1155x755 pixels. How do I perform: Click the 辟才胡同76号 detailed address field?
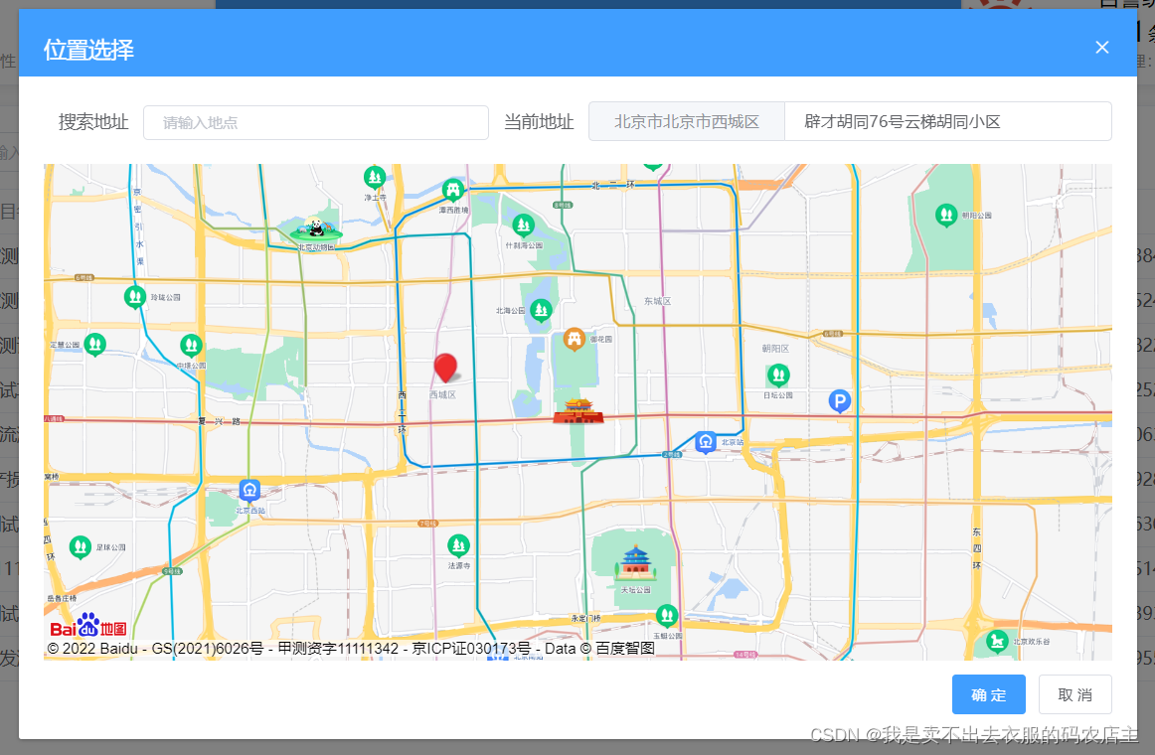pyautogui.click(x=948, y=121)
